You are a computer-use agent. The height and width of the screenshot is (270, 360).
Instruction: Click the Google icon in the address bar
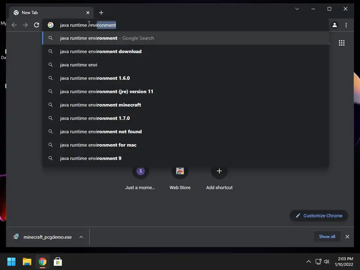pyautogui.click(x=51, y=25)
